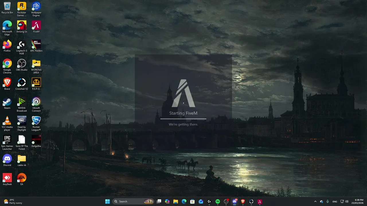The image size is (367, 206).
Task: Click the FiveM logo in splash window
Action: [183, 93]
